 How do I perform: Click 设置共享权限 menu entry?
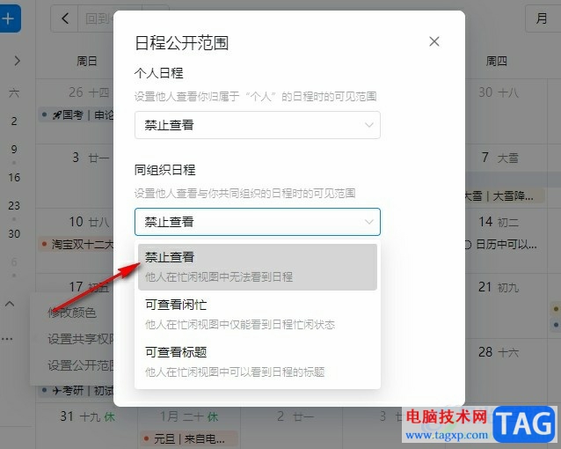[x=81, y=339]
